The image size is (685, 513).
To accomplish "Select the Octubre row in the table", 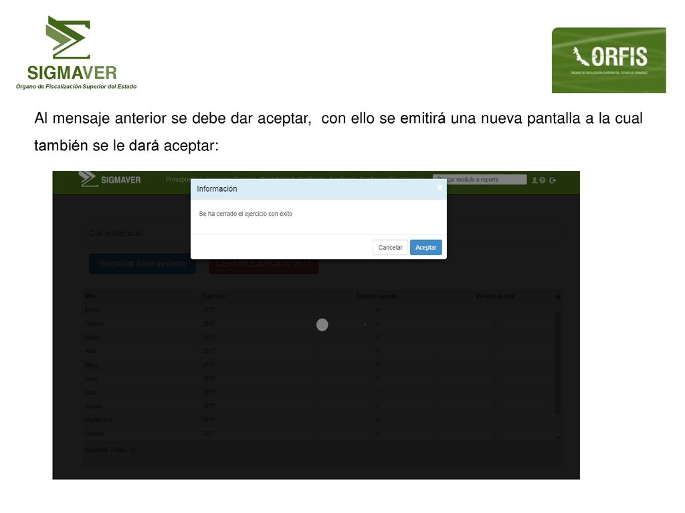I will (x=319, y=433).
